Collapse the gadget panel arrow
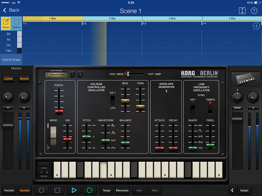Viewport: 262px width, 196px height. tap(232, 190)
